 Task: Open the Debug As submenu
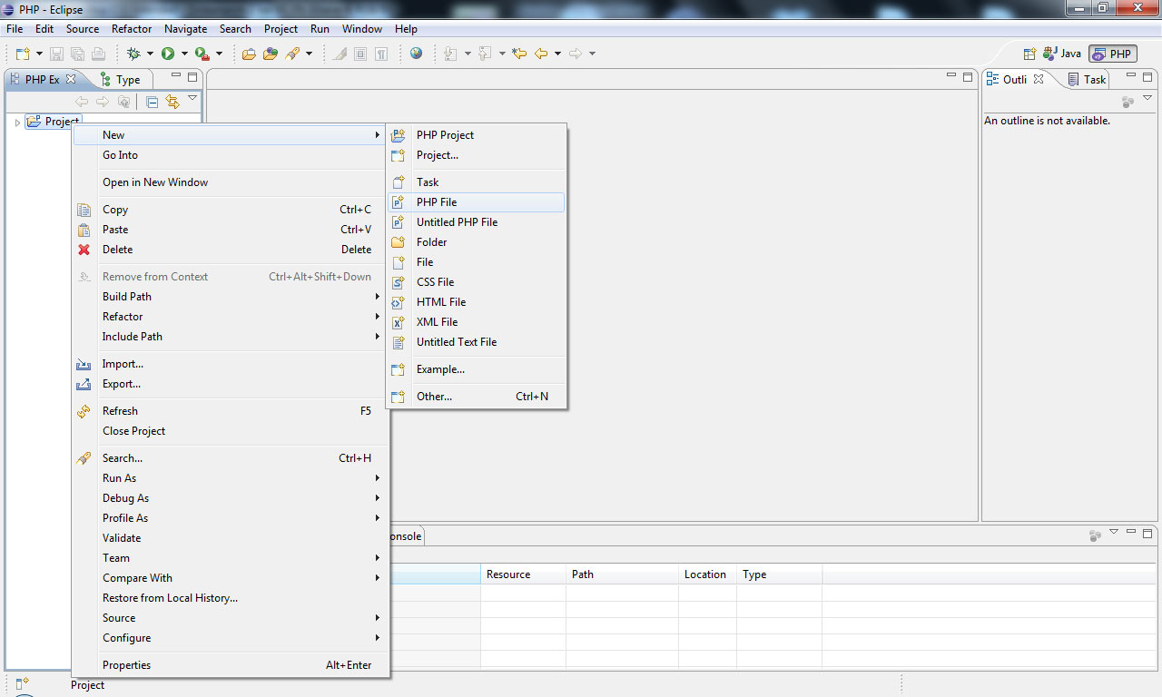pos(230,498)
